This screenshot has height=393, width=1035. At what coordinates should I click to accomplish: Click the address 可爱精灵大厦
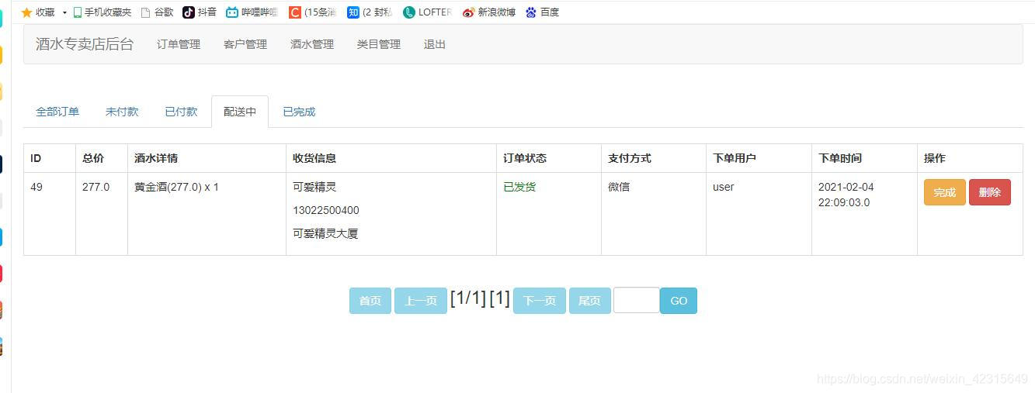click(325, 233)
